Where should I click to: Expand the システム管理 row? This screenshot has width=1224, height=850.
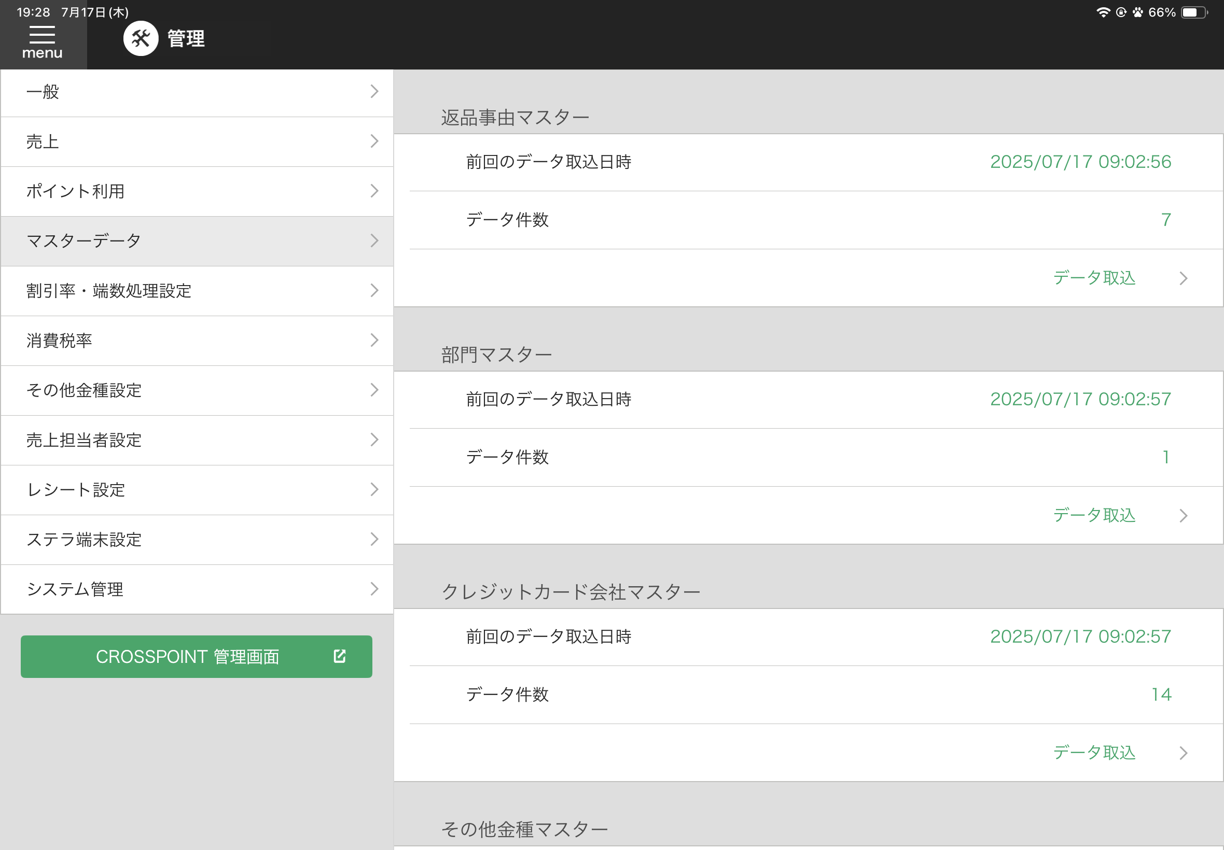click(197, 589)
